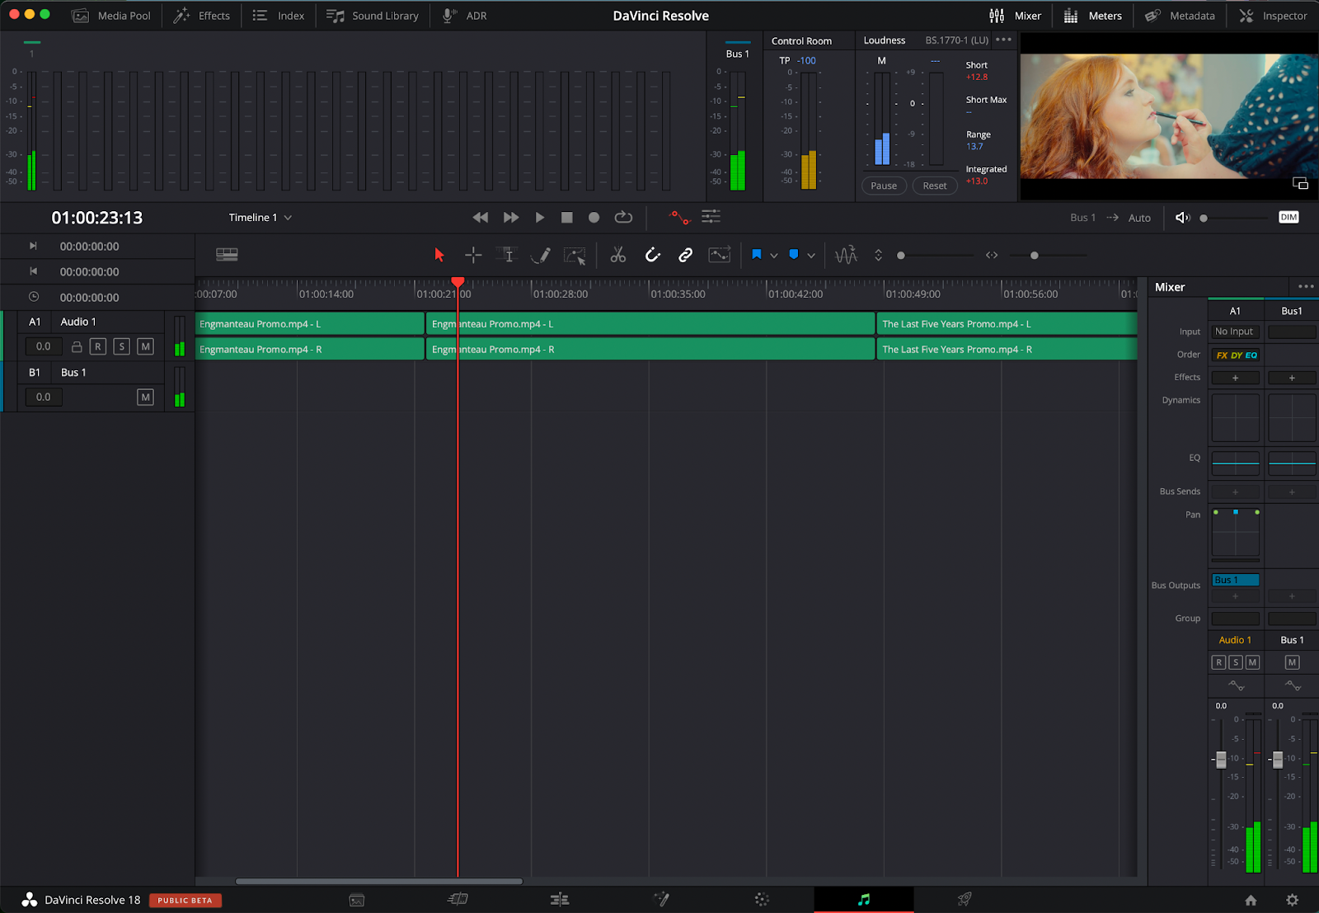Arm Audio 1 for recording
Viewport: 1319px width, 913px height.
coord(97,346)
